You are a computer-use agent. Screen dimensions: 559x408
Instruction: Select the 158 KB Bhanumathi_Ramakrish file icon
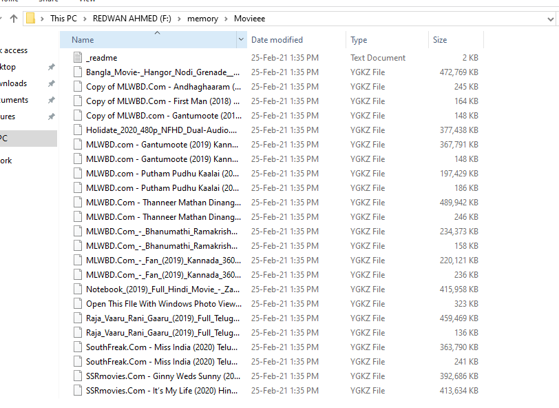point(78,245)
